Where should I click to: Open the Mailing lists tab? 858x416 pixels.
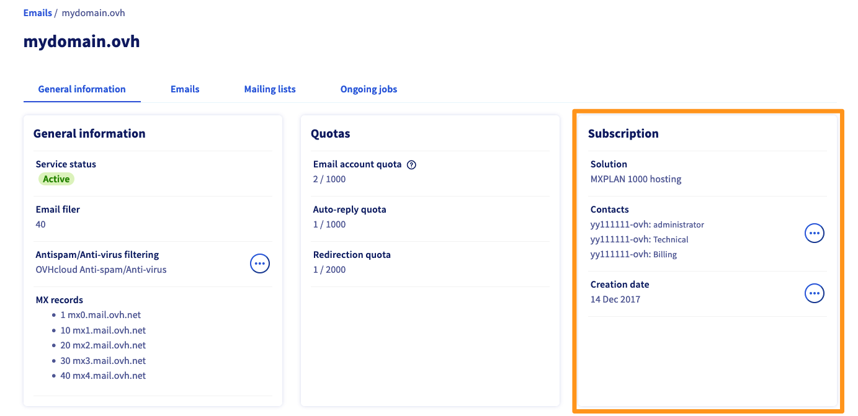point(270,89)
